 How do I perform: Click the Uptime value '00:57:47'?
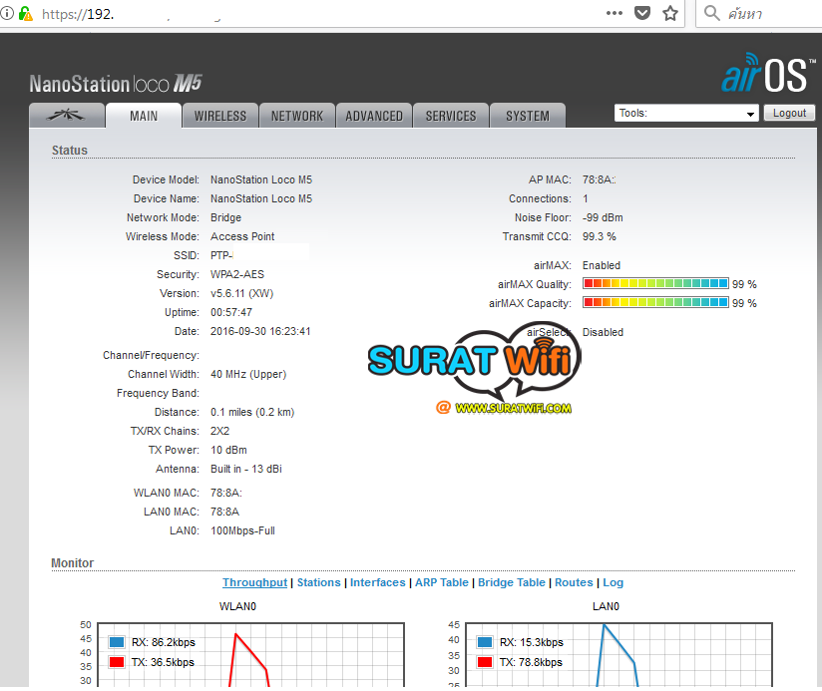coord(231,312)
